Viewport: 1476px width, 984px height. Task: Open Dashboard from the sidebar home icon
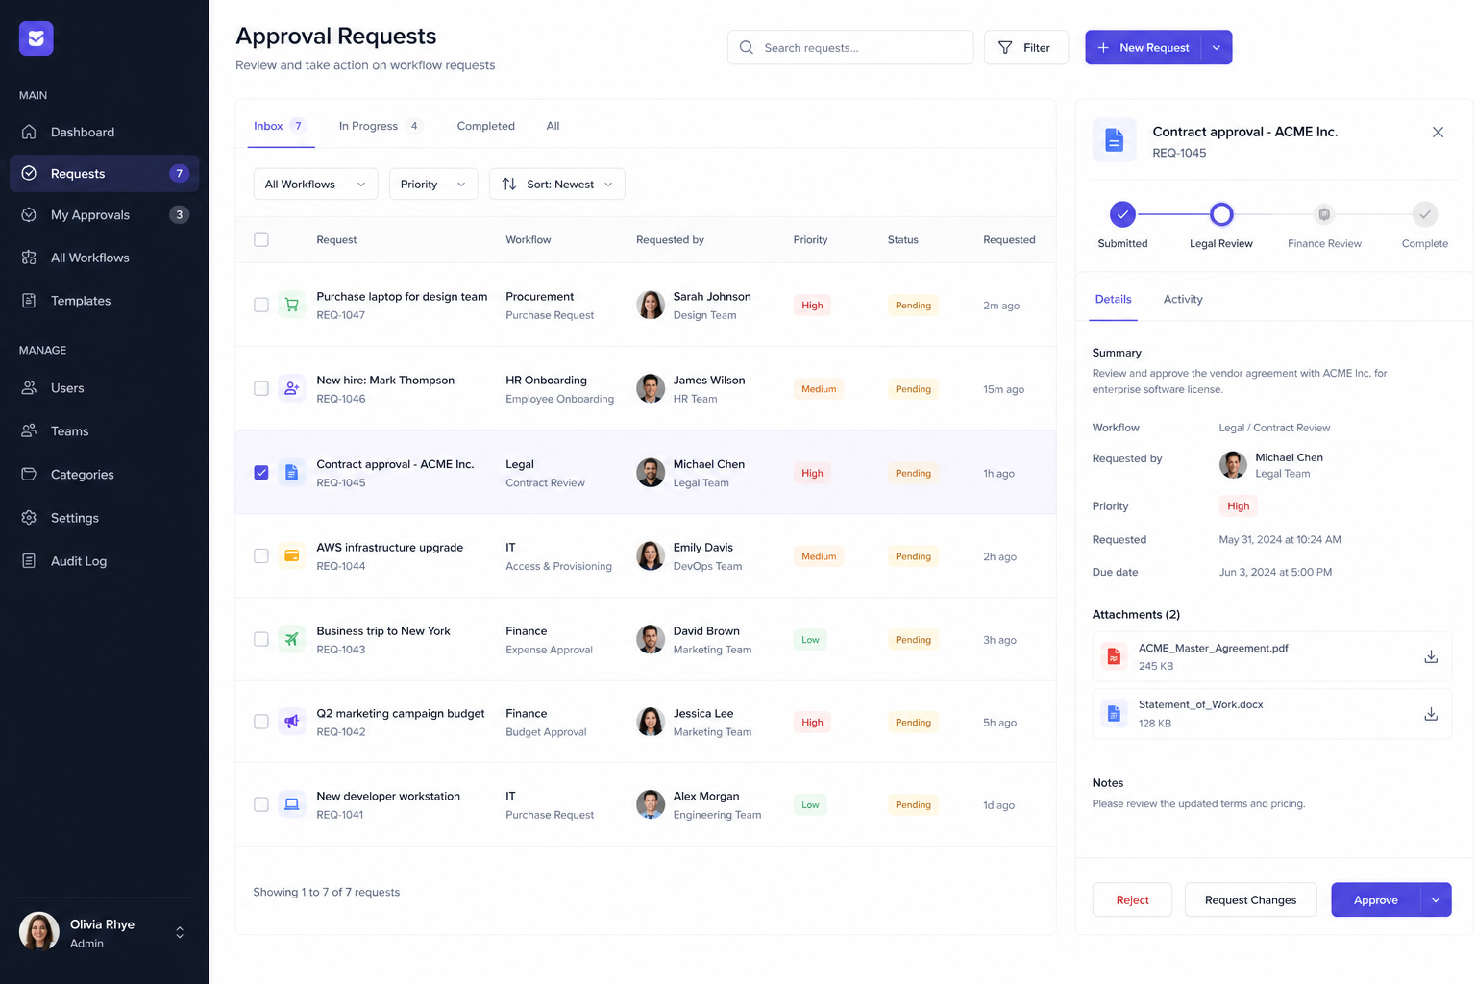29,132
